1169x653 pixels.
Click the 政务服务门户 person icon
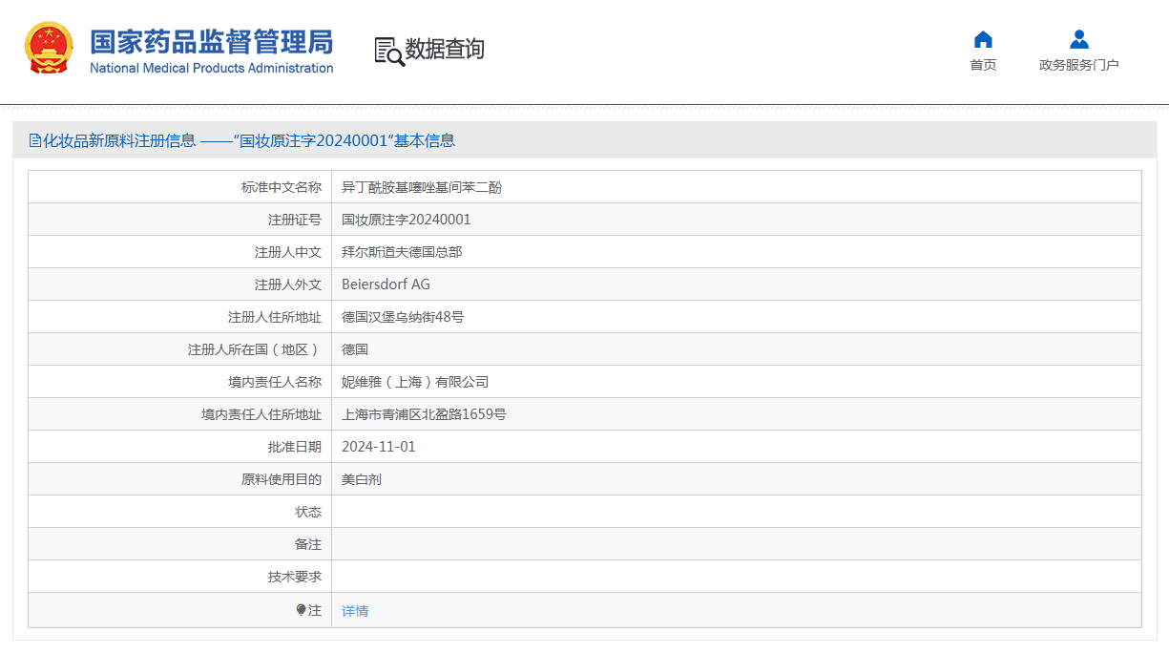pyautogui.click(x=1078, y=39)
